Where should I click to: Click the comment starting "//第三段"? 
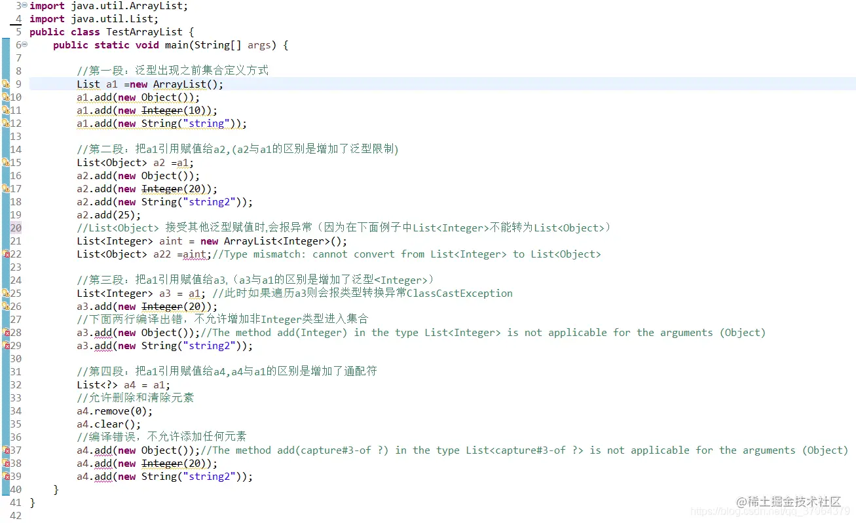(x=255, y=280)
